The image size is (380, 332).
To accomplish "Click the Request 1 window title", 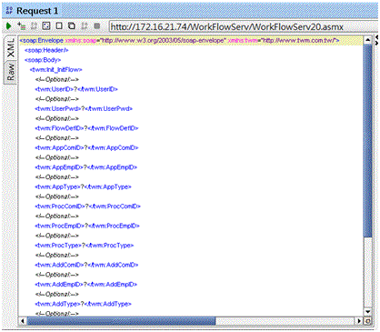I will click(37, 11).
